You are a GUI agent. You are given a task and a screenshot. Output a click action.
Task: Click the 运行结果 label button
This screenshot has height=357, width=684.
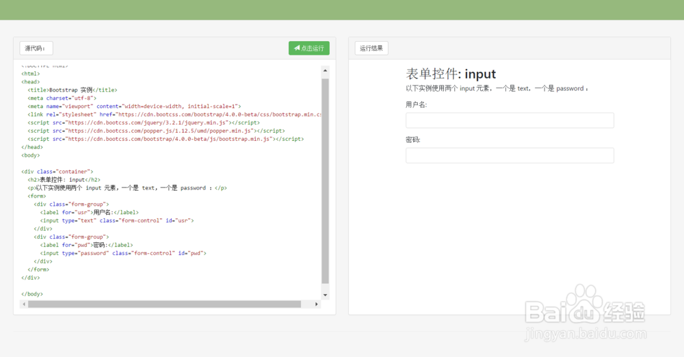point(371,48)
